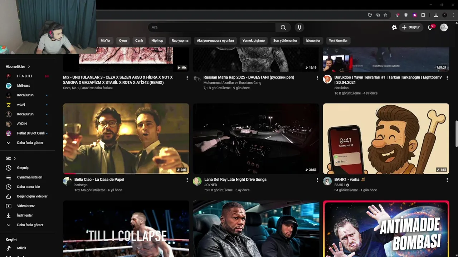This screenshot has height=257, width=458.
Task: Click the YouTube search magnifier button
Action: click(283, 27)
